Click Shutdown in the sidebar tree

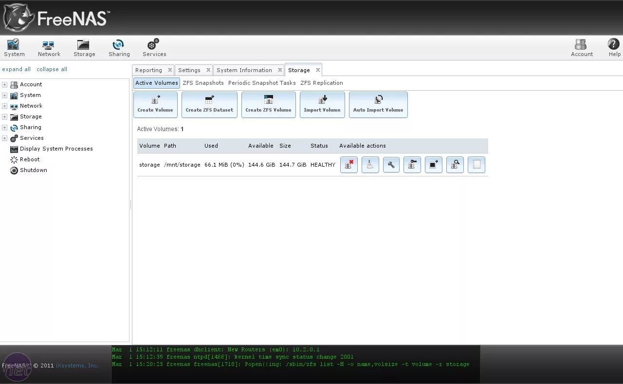pyautogui.click(x=34, y=170)
